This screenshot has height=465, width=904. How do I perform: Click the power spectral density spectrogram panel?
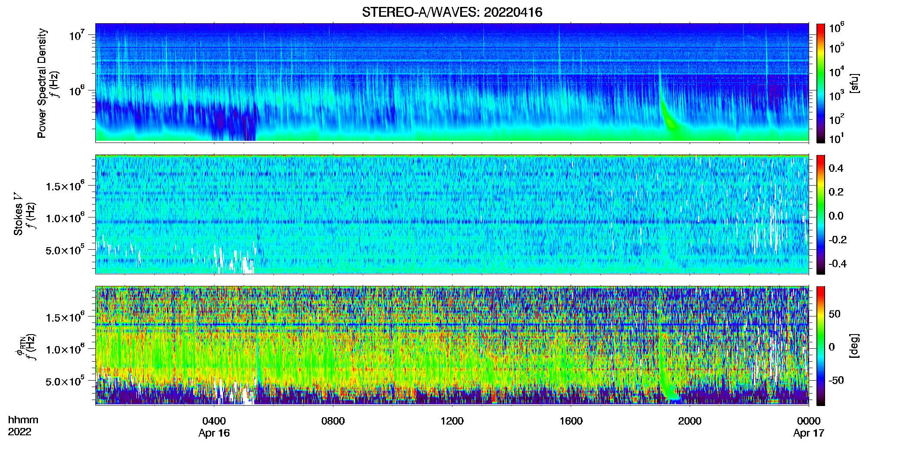click(452, 83)
